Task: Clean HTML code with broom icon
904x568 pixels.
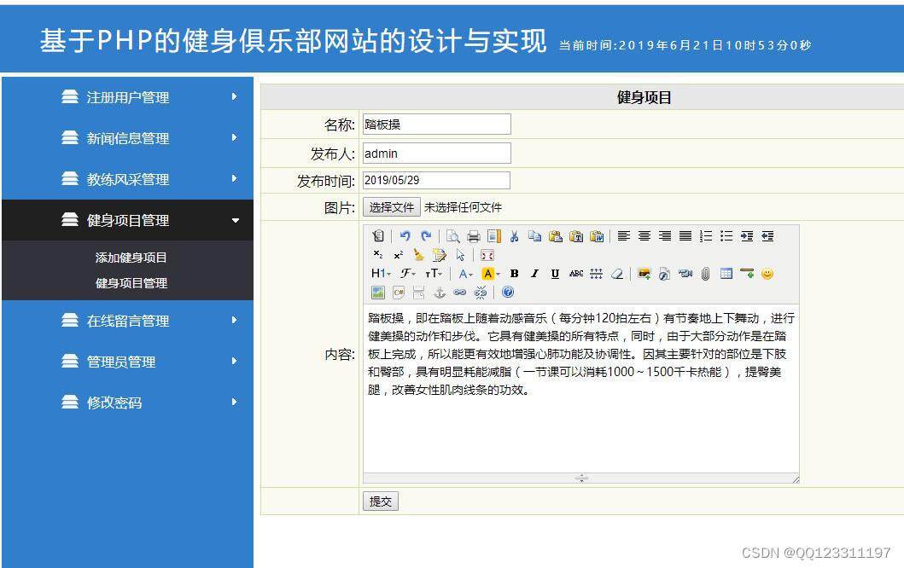Action: tap(419, 255)
